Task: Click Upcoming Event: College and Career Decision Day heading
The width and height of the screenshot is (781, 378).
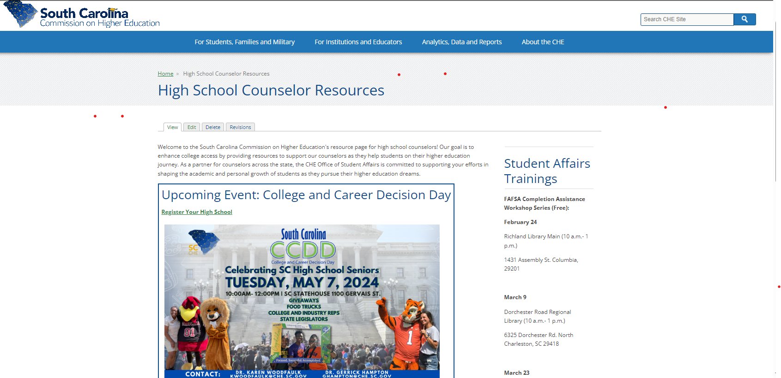Action: click(x=306, y=195)
